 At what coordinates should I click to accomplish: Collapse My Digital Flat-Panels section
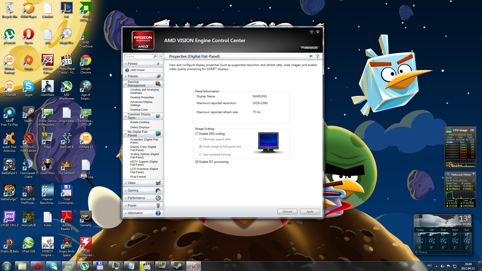143,134
